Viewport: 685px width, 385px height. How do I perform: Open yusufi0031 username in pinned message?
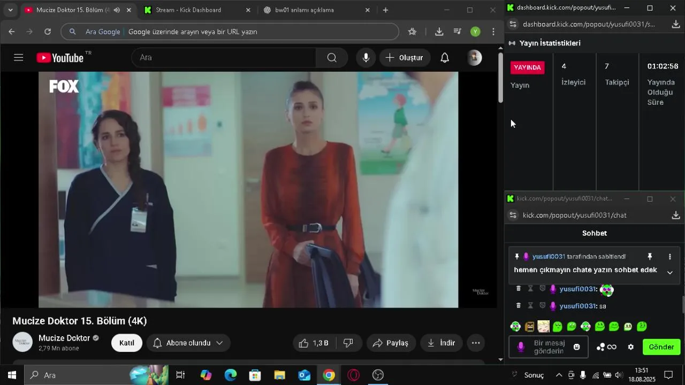549,257
